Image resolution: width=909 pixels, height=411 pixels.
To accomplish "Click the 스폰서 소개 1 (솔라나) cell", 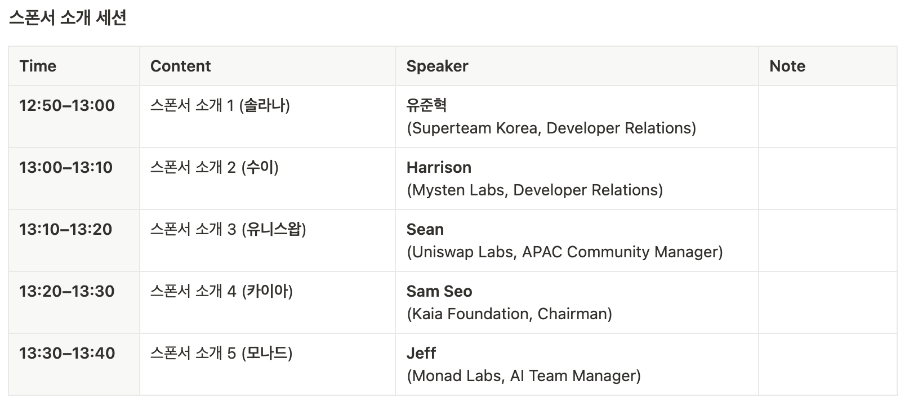I will [x=268, y=117].
